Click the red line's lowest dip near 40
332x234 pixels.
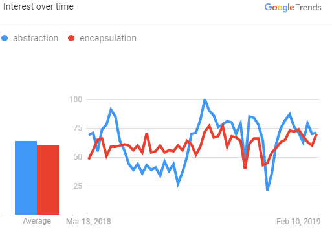[x=245, y=167]
